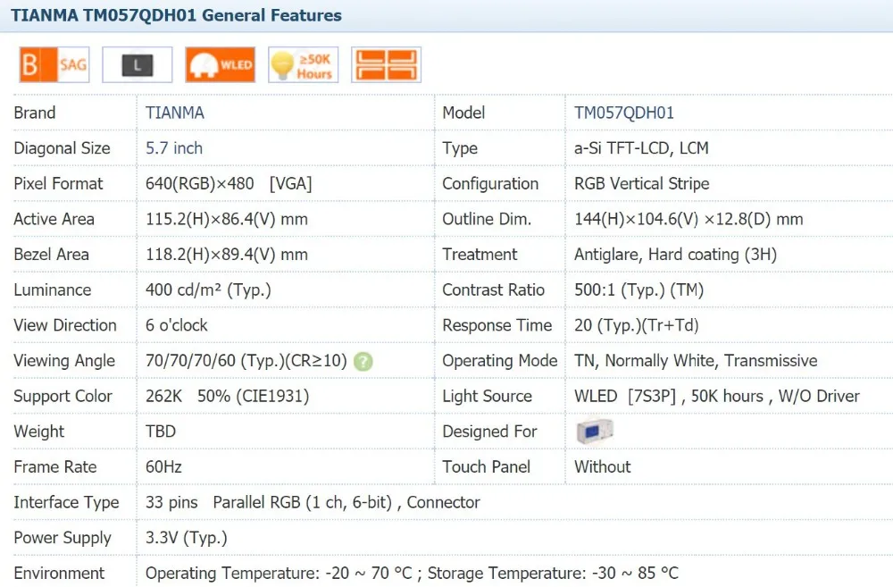Click the 144(H)×104.6(V) ×12.8(D) mm outline value
Screen dimensions: 893x587
tap(689, 219)
